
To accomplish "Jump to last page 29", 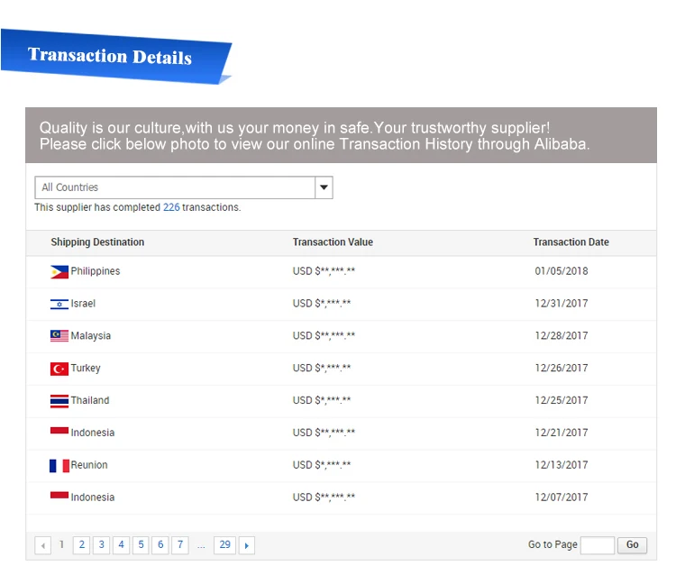I will click(224, 544).
